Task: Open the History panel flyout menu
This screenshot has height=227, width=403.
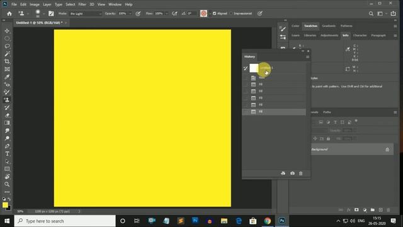Action: tap(308, 57)
